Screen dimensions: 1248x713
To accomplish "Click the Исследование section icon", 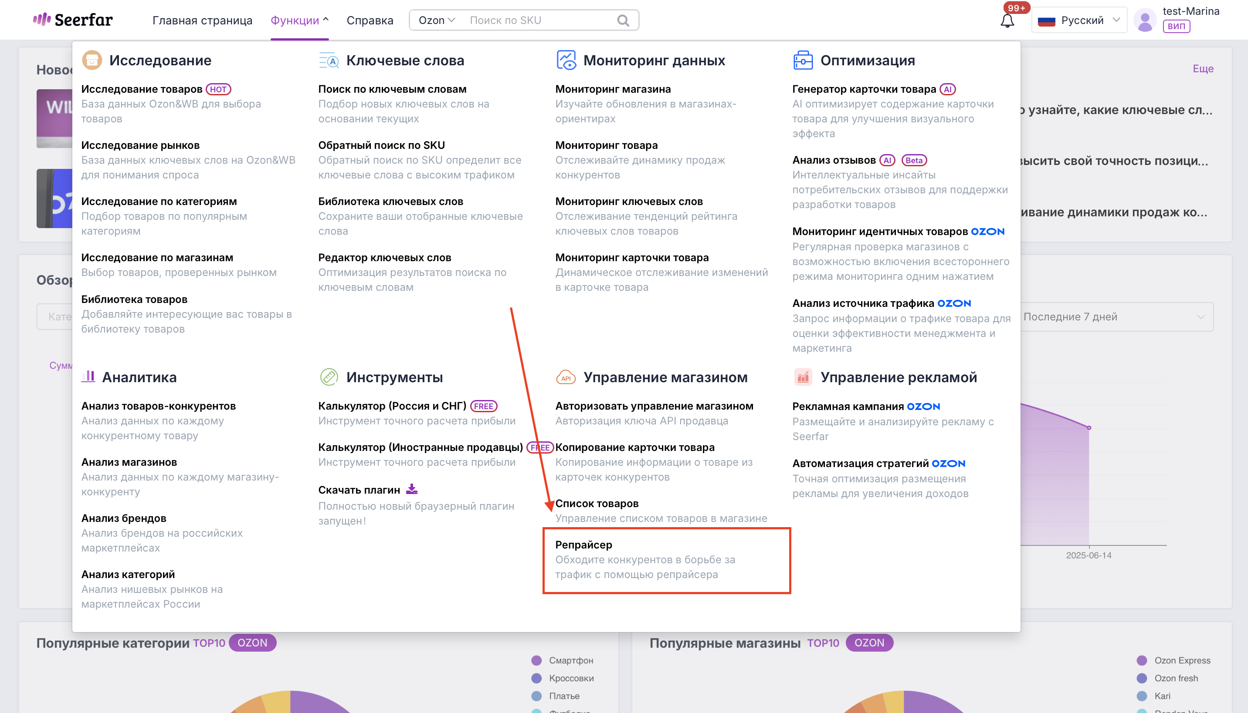I will point(92,60).
